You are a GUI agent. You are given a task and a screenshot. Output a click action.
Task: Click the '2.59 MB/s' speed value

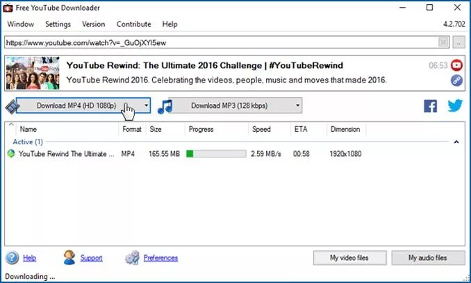266,154
